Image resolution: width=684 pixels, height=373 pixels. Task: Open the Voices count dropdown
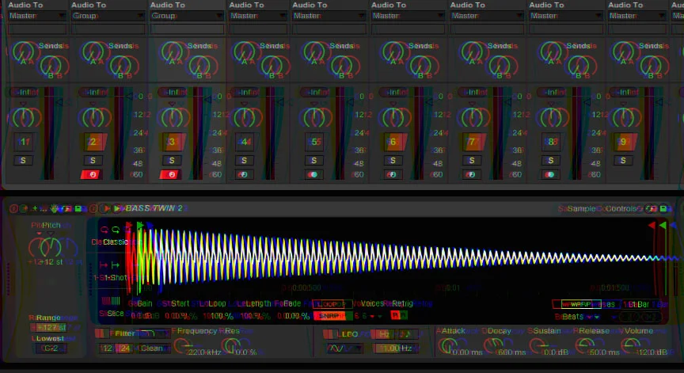point(370,315)
